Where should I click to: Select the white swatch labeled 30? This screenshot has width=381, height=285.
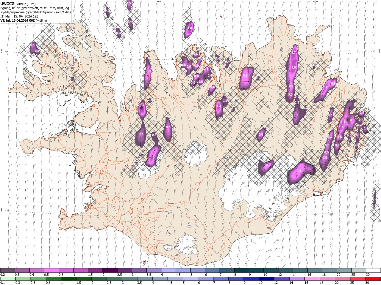pos(373,270)
